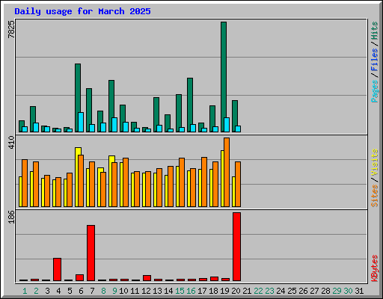Click the day 31 label on the axis
Viewport: 383px width, 299px height.
pos(359,291)
